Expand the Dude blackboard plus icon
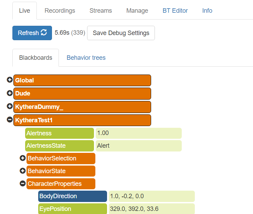 [x=10, y=93]
